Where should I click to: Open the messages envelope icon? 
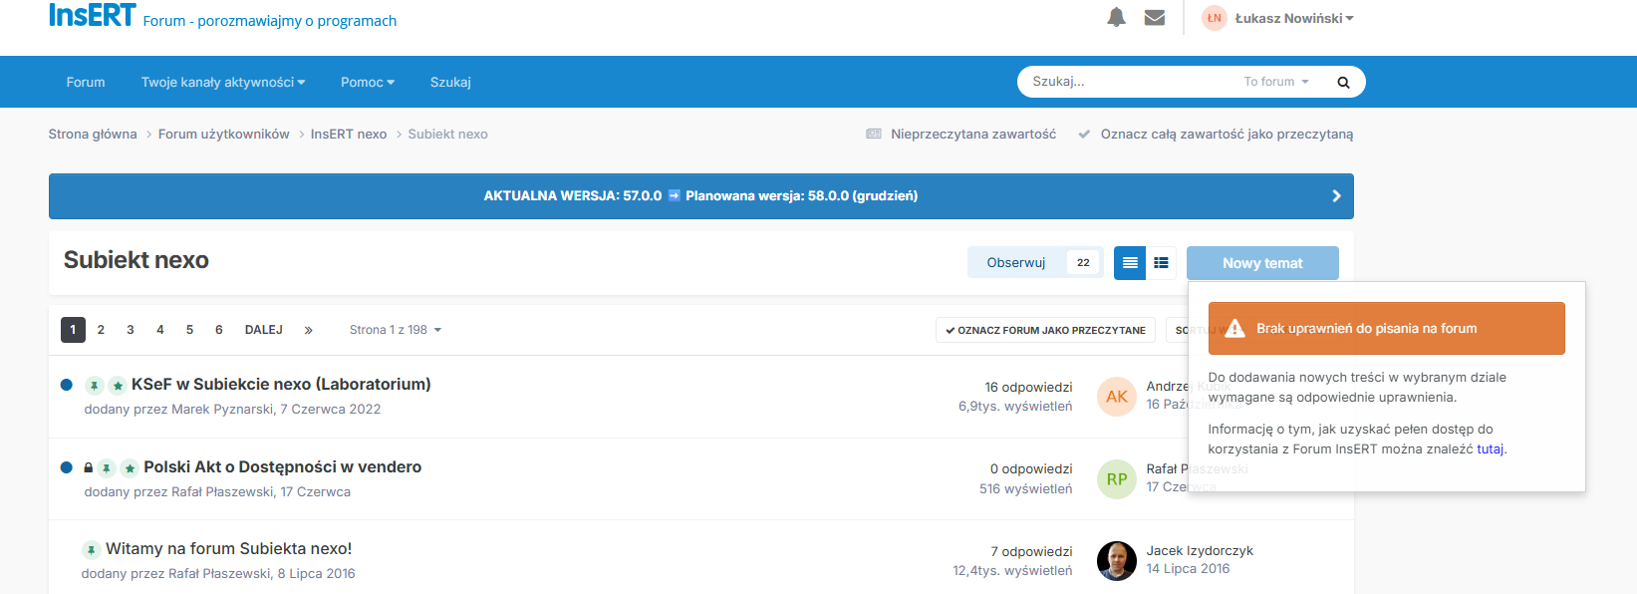1155,18
